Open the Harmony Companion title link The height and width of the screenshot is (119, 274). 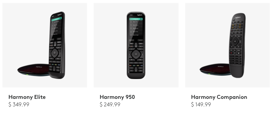[219, 97]
